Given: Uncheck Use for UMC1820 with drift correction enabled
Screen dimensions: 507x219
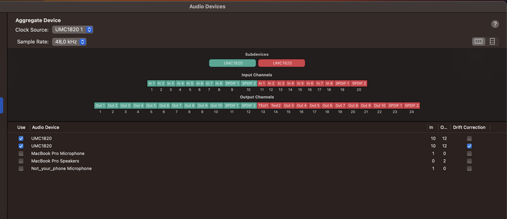Looking at the screenshot, I should pyautogui.click(x=21, y=146).
